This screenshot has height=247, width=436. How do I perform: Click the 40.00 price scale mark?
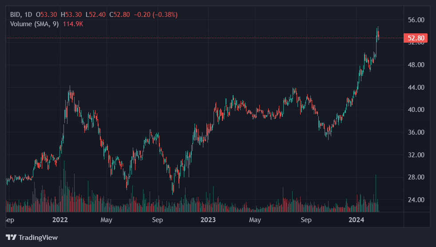(x=416, y=110)
